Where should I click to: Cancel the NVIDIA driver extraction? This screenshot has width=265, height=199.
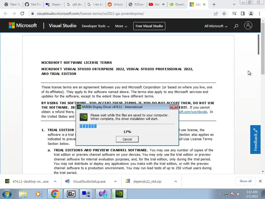(127, 139)
